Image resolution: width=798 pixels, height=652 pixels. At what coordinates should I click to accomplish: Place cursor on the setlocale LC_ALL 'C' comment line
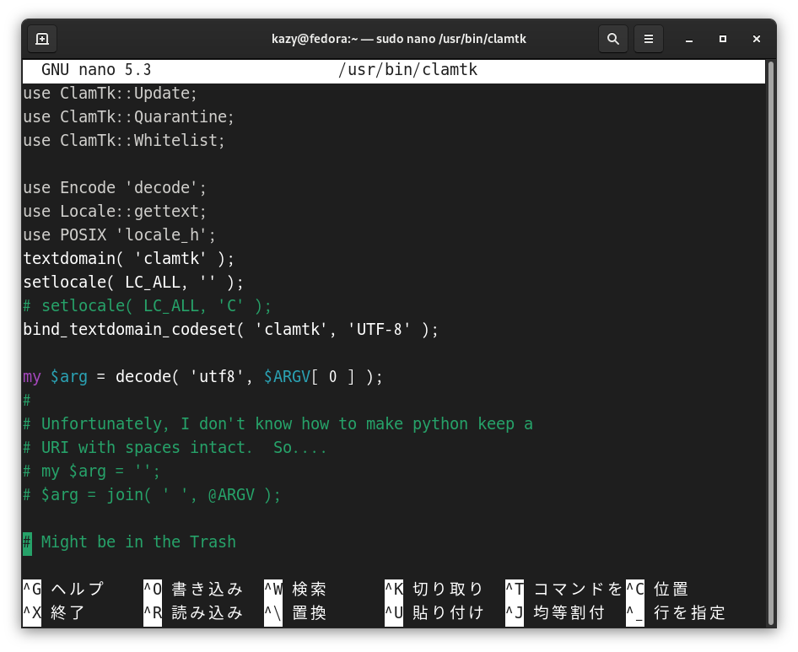pyautogui.click(x=148, y=305)
